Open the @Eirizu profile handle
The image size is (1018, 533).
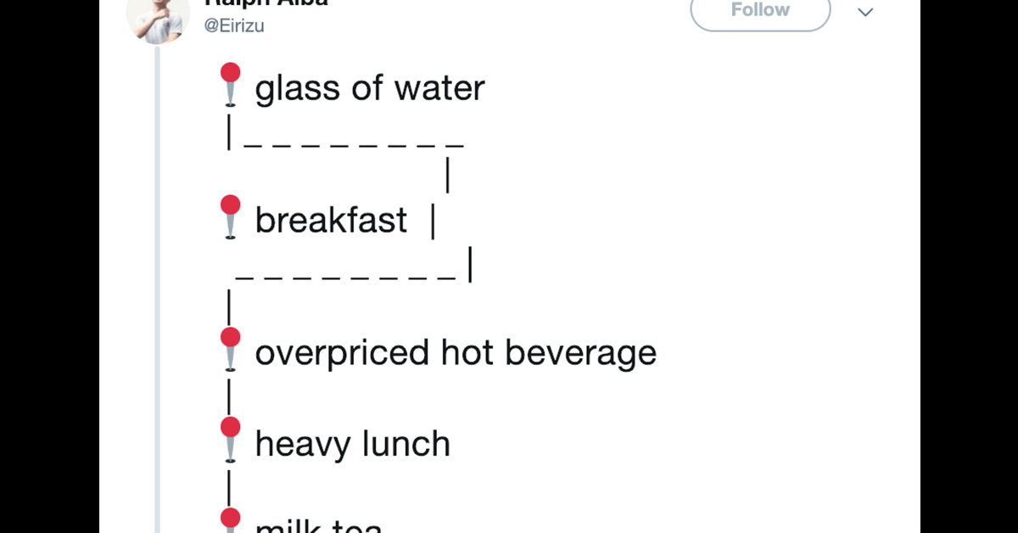pos(234,26)
